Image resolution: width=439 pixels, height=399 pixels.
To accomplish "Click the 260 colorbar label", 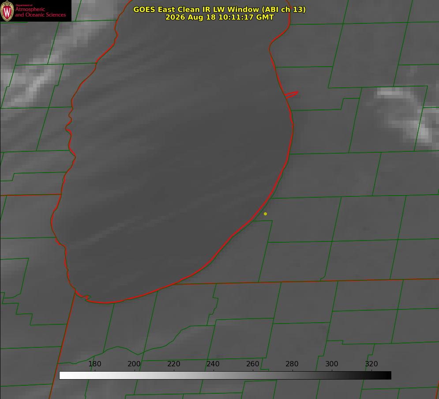I will tap(252, 364).
